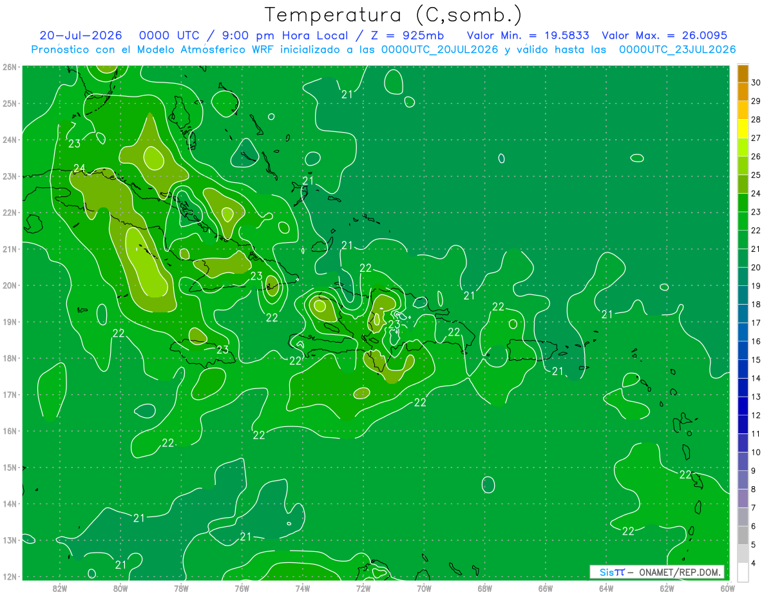Click the title 'Temperatura (C,somb.)'
773x597 pixels.
pyautogui.click(x=393, y=15)
